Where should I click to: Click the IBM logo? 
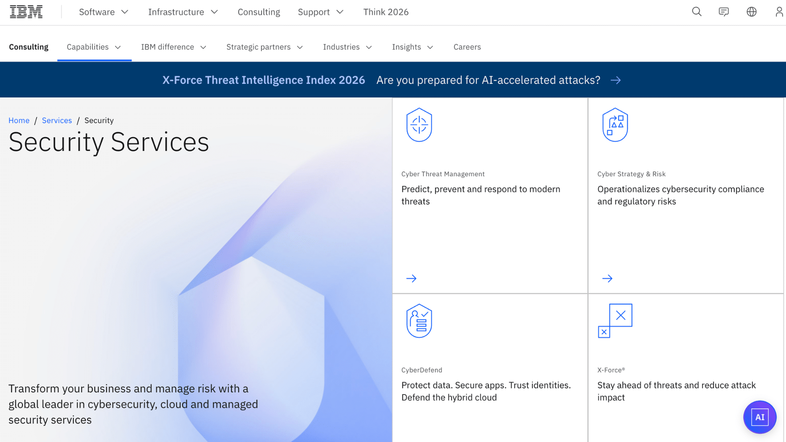point(26,12)
